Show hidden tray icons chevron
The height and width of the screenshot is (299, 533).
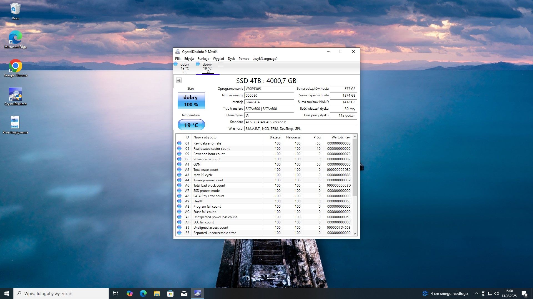(x=477, y=293)
